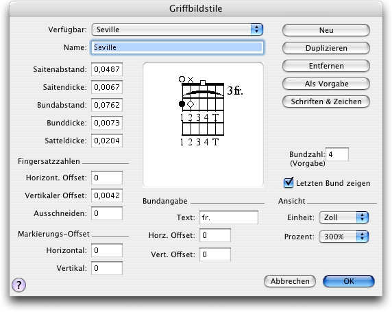The image size is (392, 312).
Task: Click the Vertikaler Offset input field
Action: click(107, 195)
